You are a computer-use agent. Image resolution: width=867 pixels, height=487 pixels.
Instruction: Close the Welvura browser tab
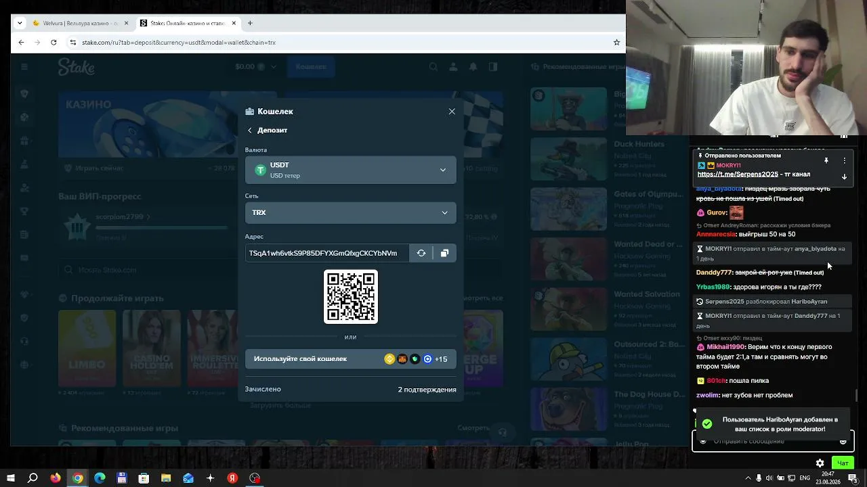pos(126,23)
